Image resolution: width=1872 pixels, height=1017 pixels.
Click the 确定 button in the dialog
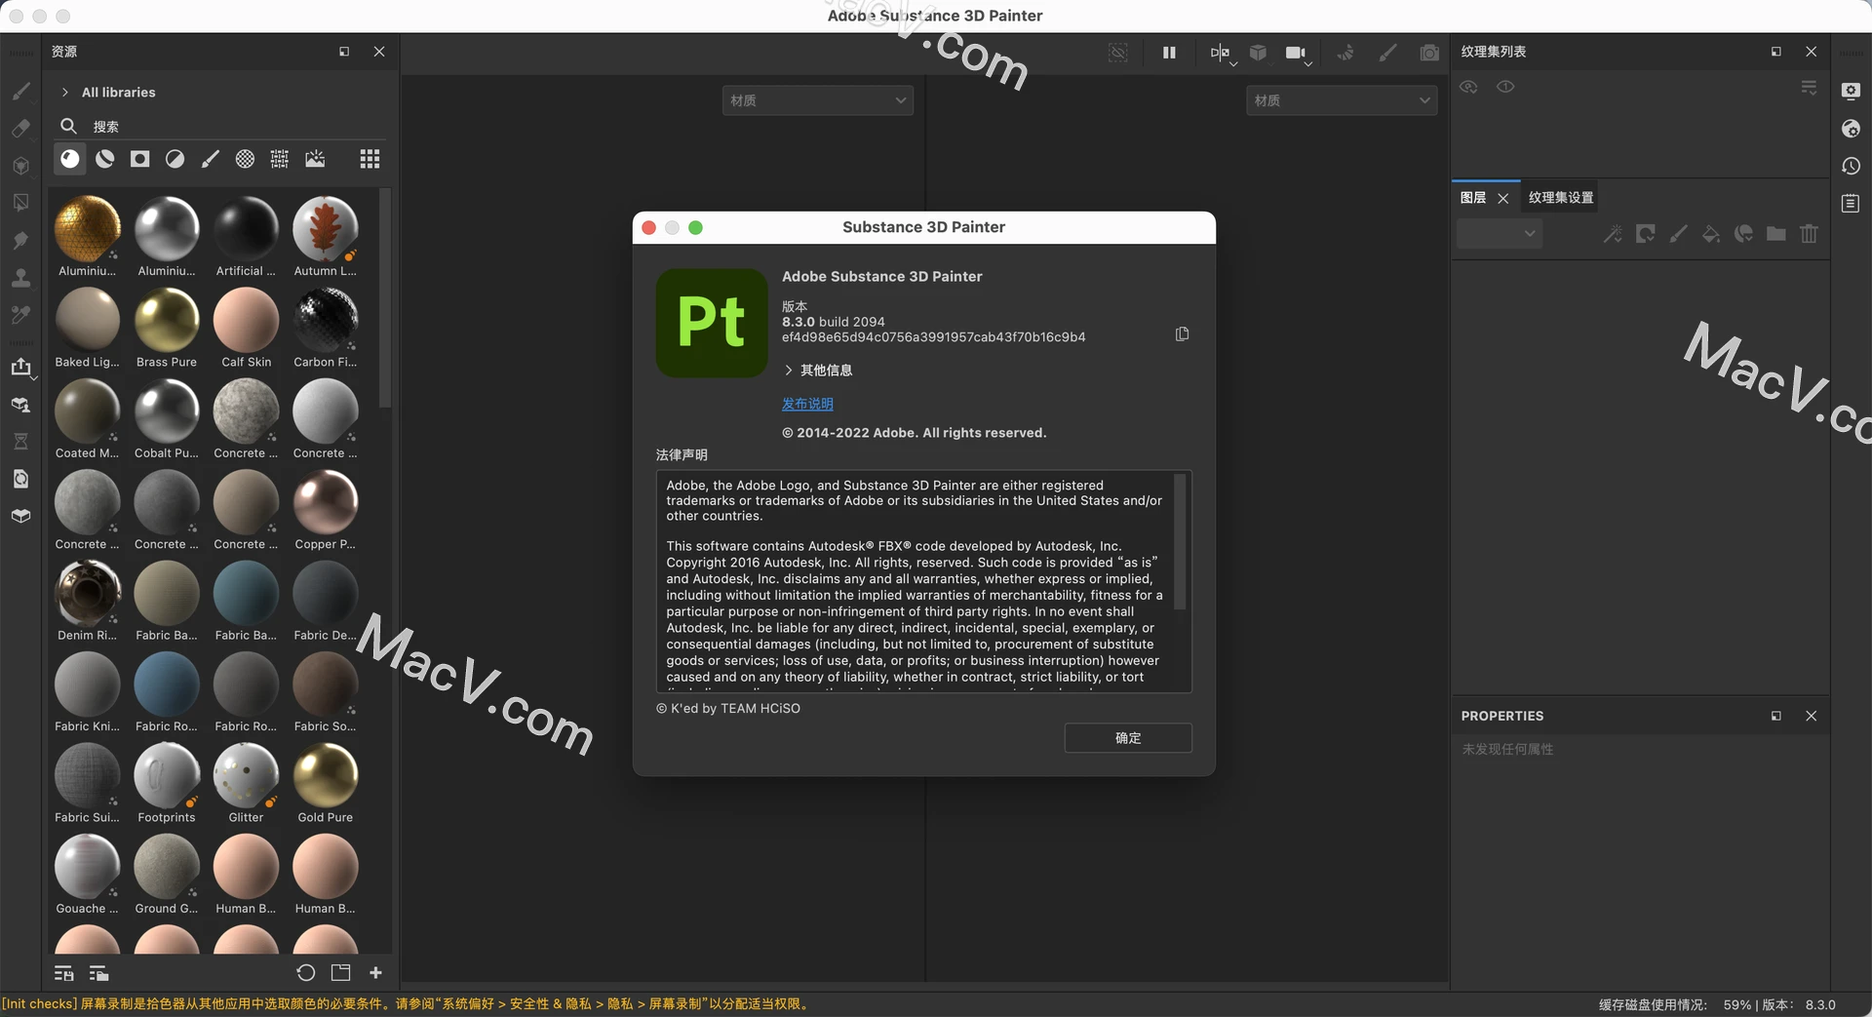[x=1128, y=738]
